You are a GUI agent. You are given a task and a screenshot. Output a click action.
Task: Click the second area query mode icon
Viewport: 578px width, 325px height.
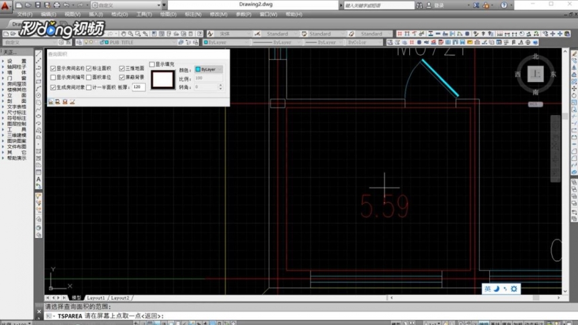click(x=58, y=102)
